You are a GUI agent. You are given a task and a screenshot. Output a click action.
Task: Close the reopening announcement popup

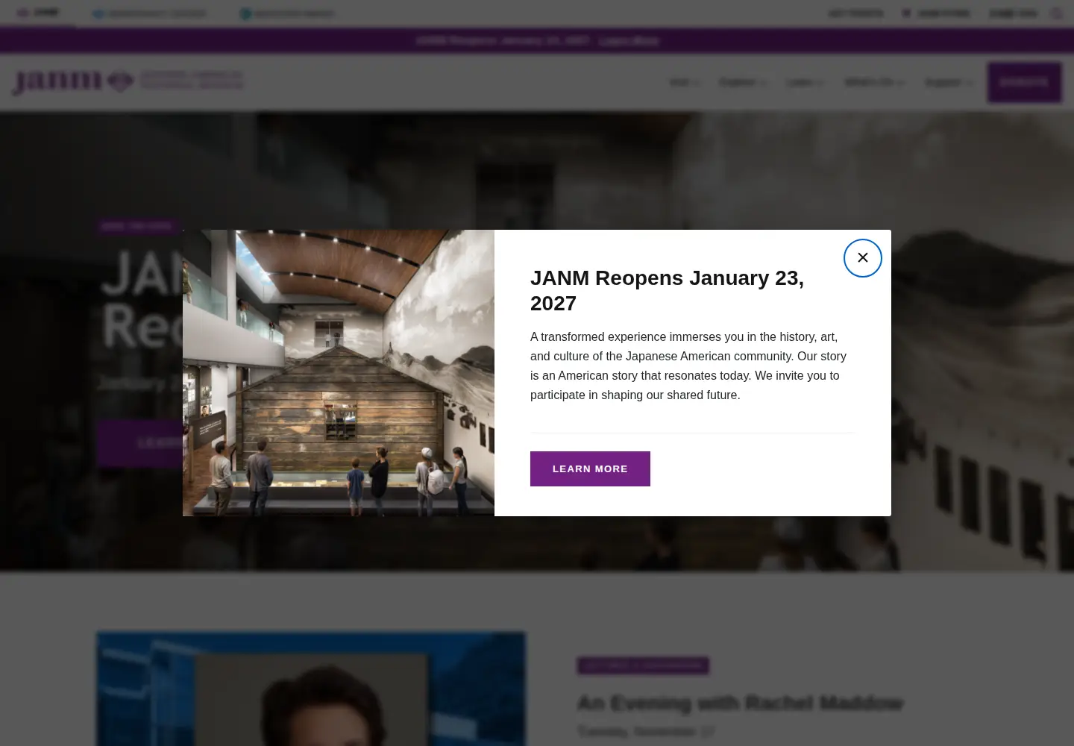tap(862, 258)
